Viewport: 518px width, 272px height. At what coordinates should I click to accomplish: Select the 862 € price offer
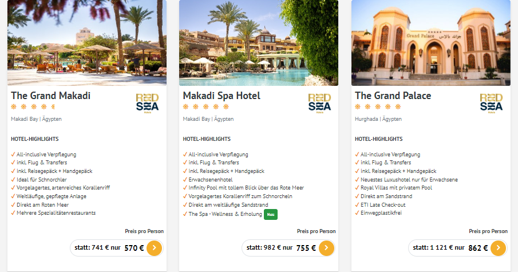tap(457, 248)
